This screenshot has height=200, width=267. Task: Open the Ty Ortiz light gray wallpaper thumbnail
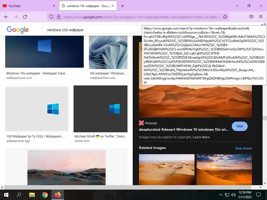pyautogui.click(x=37, y=109)
